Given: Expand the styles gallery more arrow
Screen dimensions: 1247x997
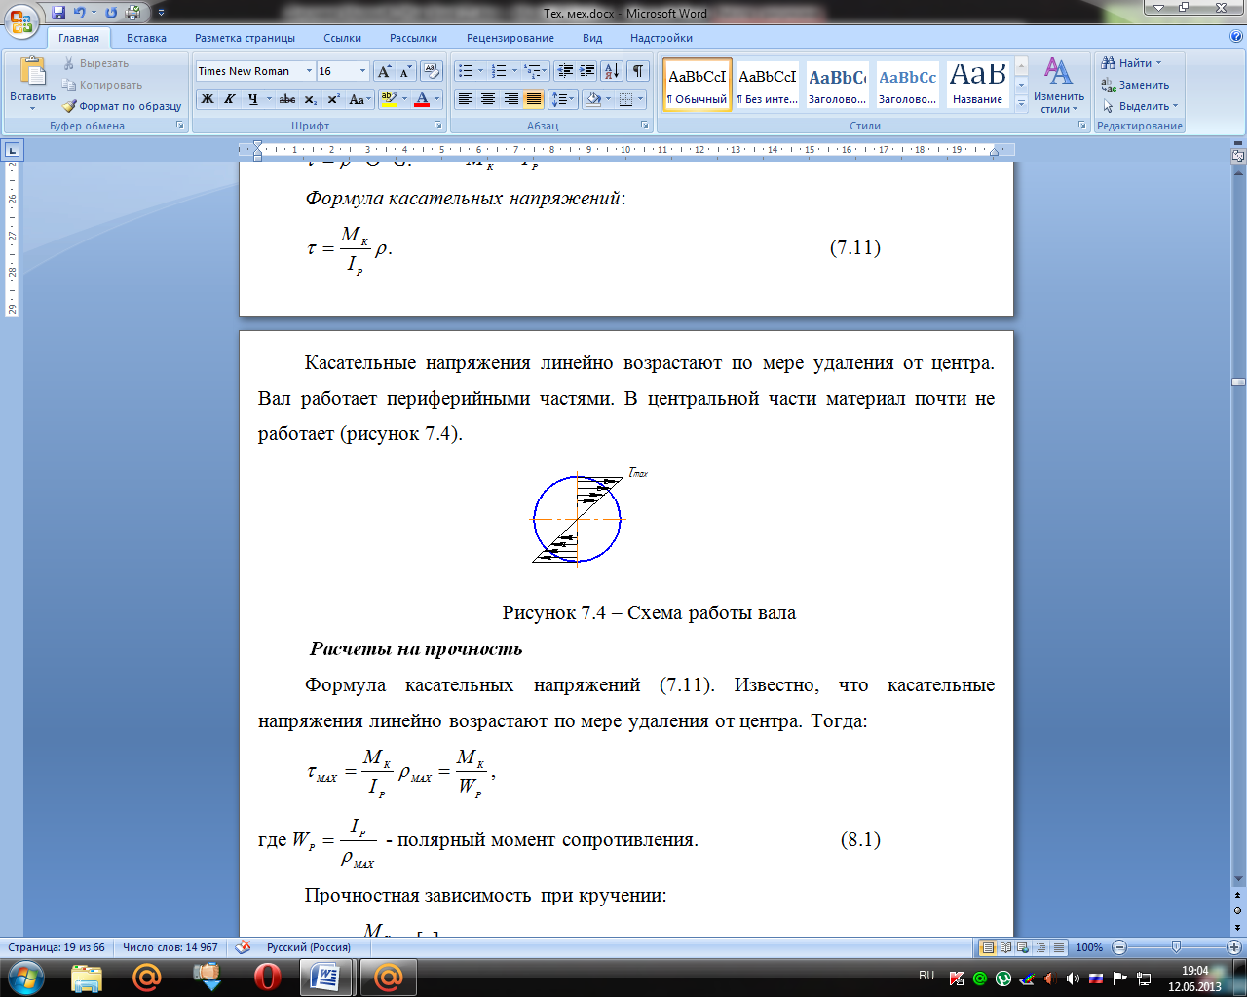Looking at the screenshot, I should click(1021, 104).
